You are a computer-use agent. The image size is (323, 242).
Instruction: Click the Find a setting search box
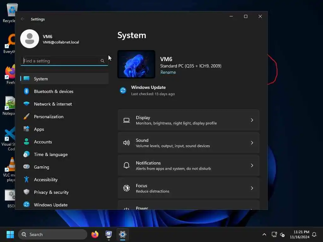[64, 61]
